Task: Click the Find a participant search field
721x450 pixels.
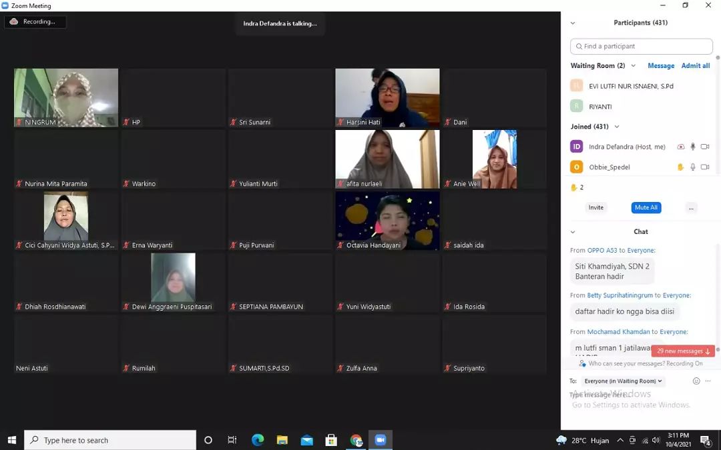Action: (x=642, y=46)
